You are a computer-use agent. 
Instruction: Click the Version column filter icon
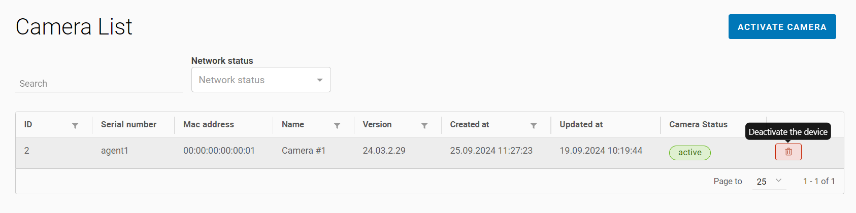tap(424, 126)
